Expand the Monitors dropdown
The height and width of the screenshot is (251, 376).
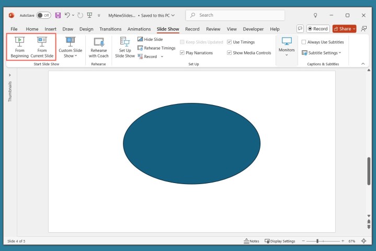coord(287,47)
